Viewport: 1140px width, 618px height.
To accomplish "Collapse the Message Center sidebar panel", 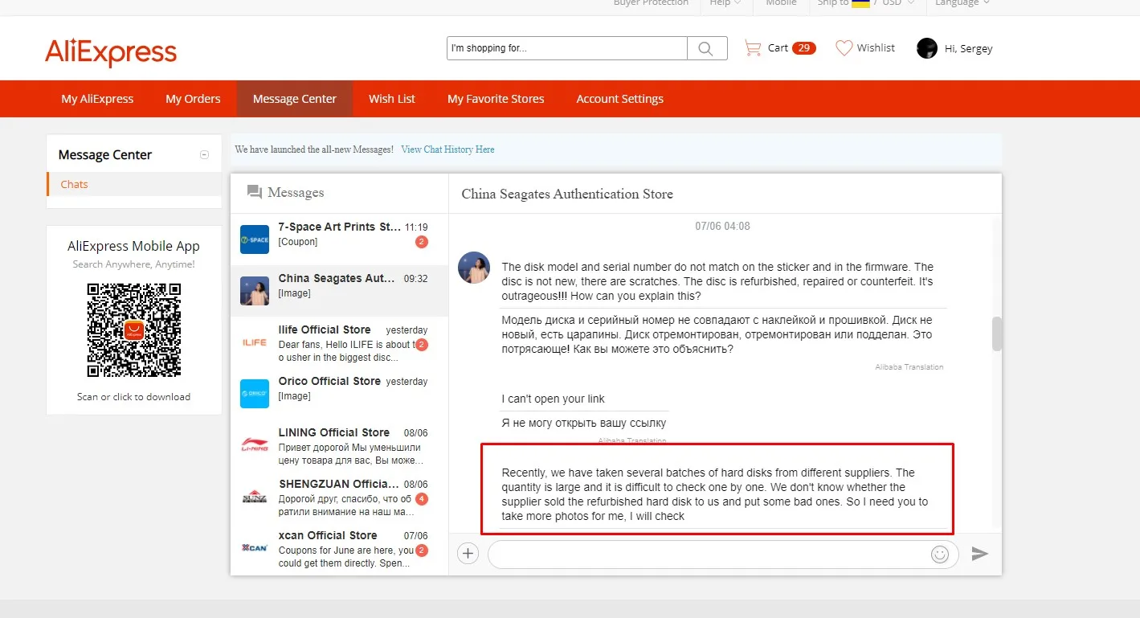I will point(204,155).
